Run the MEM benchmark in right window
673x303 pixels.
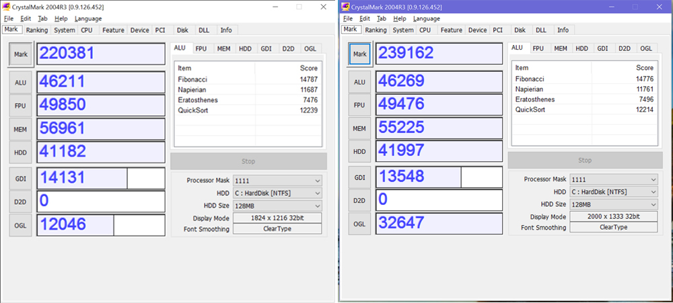point(359,128)
